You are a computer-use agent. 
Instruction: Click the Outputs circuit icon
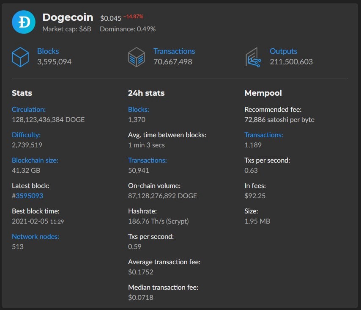coord(253,57)
